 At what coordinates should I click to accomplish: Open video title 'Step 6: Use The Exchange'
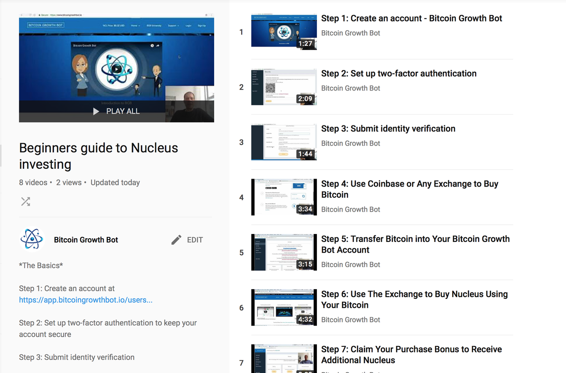coord(414,299)
